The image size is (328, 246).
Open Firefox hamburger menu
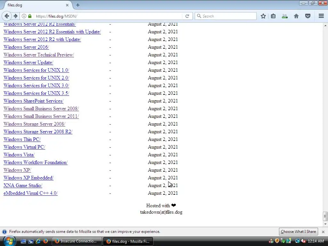click(x=321, y=16)
